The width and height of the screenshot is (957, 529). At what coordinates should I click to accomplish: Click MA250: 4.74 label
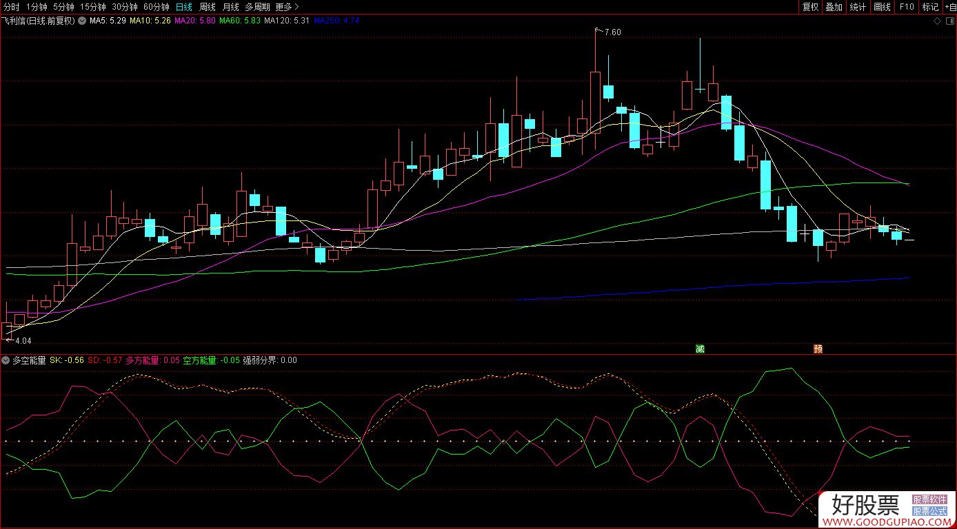[x=336, y=21]
